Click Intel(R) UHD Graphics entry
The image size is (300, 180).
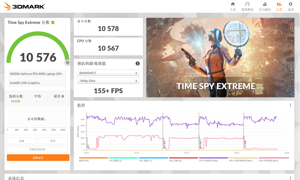coord(37,83)
